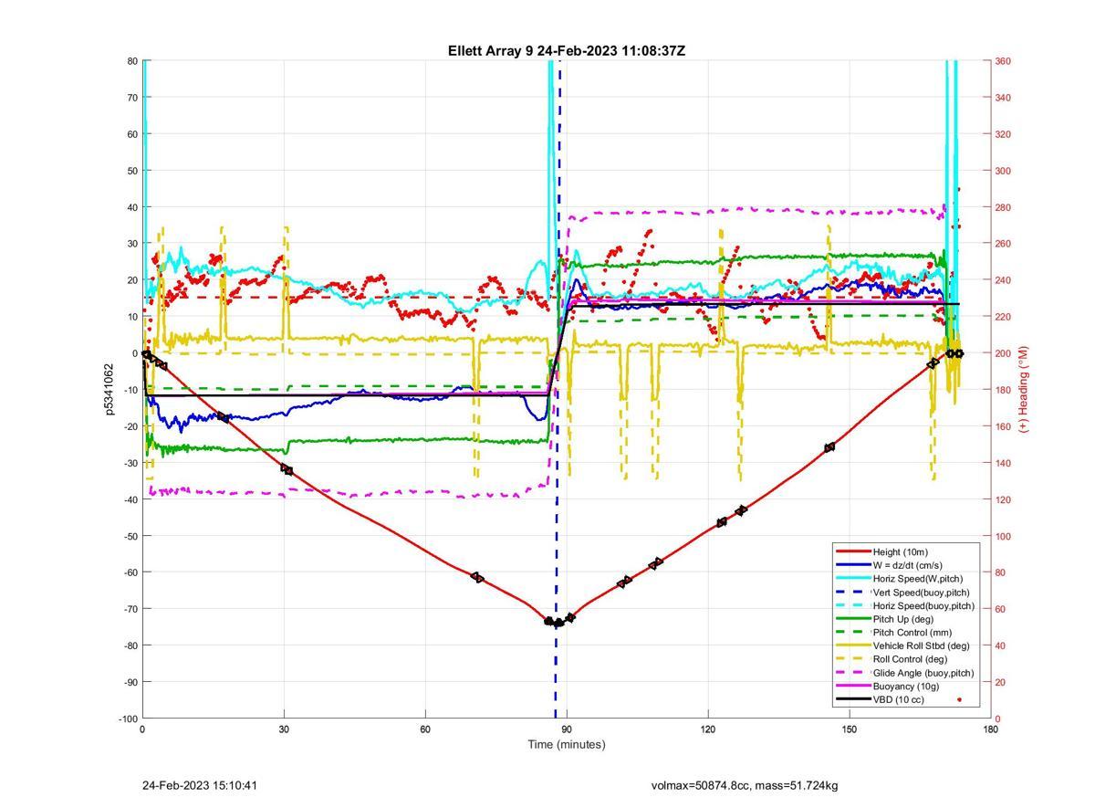Select the left y-axis tick label '10'
1095x808 pixels.
[x=131, y=317]
